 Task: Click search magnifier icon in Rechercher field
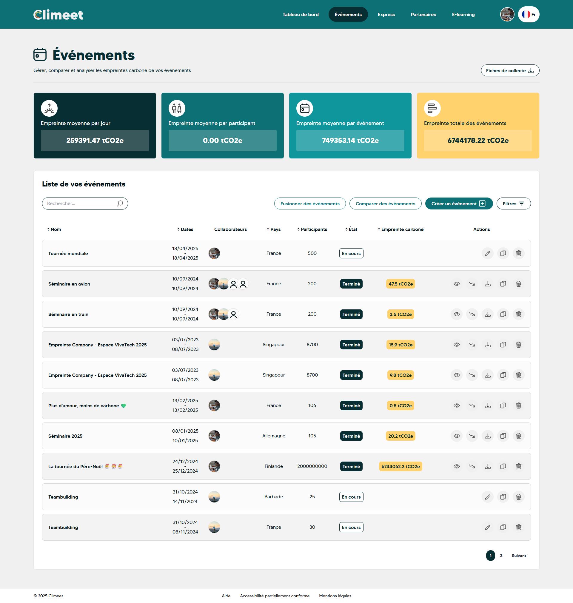120,203
